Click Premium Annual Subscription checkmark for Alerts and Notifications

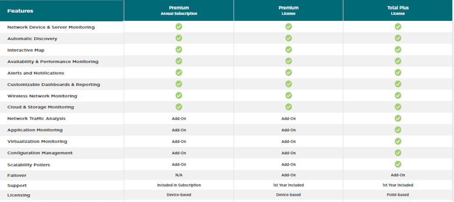coord(179,72)
